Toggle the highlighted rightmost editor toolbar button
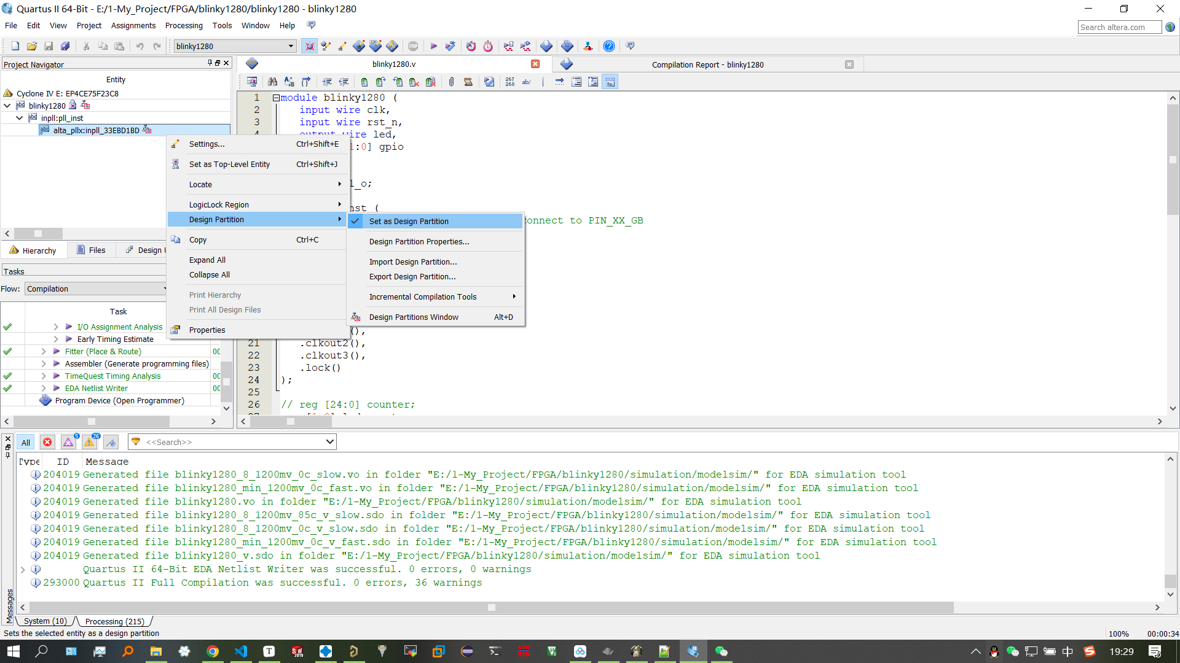The height and width of the screenshot is (663, 1180). point(610,82)
